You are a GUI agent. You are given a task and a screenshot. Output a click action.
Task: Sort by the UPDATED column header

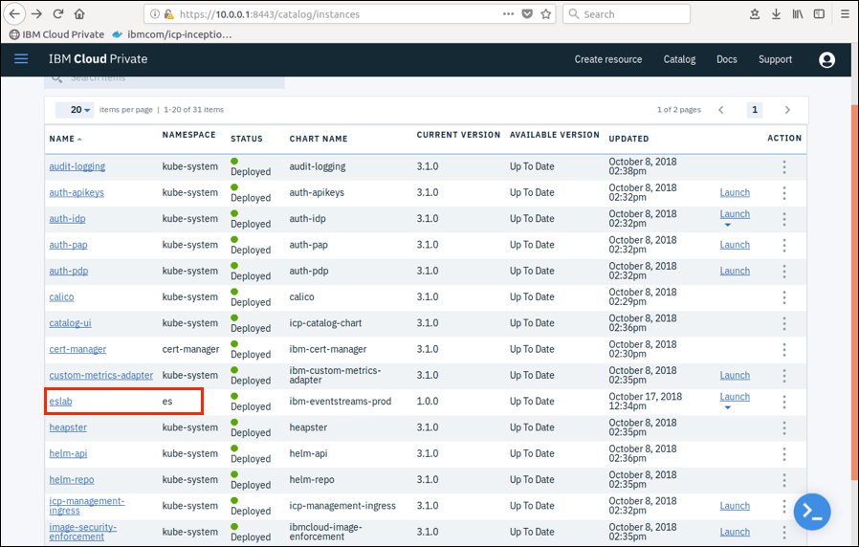click(x=628, y=139)
